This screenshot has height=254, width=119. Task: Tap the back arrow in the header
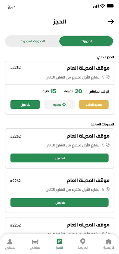tap(111, 22)
